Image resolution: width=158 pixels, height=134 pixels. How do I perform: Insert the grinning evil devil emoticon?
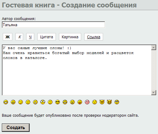(109, 102)
